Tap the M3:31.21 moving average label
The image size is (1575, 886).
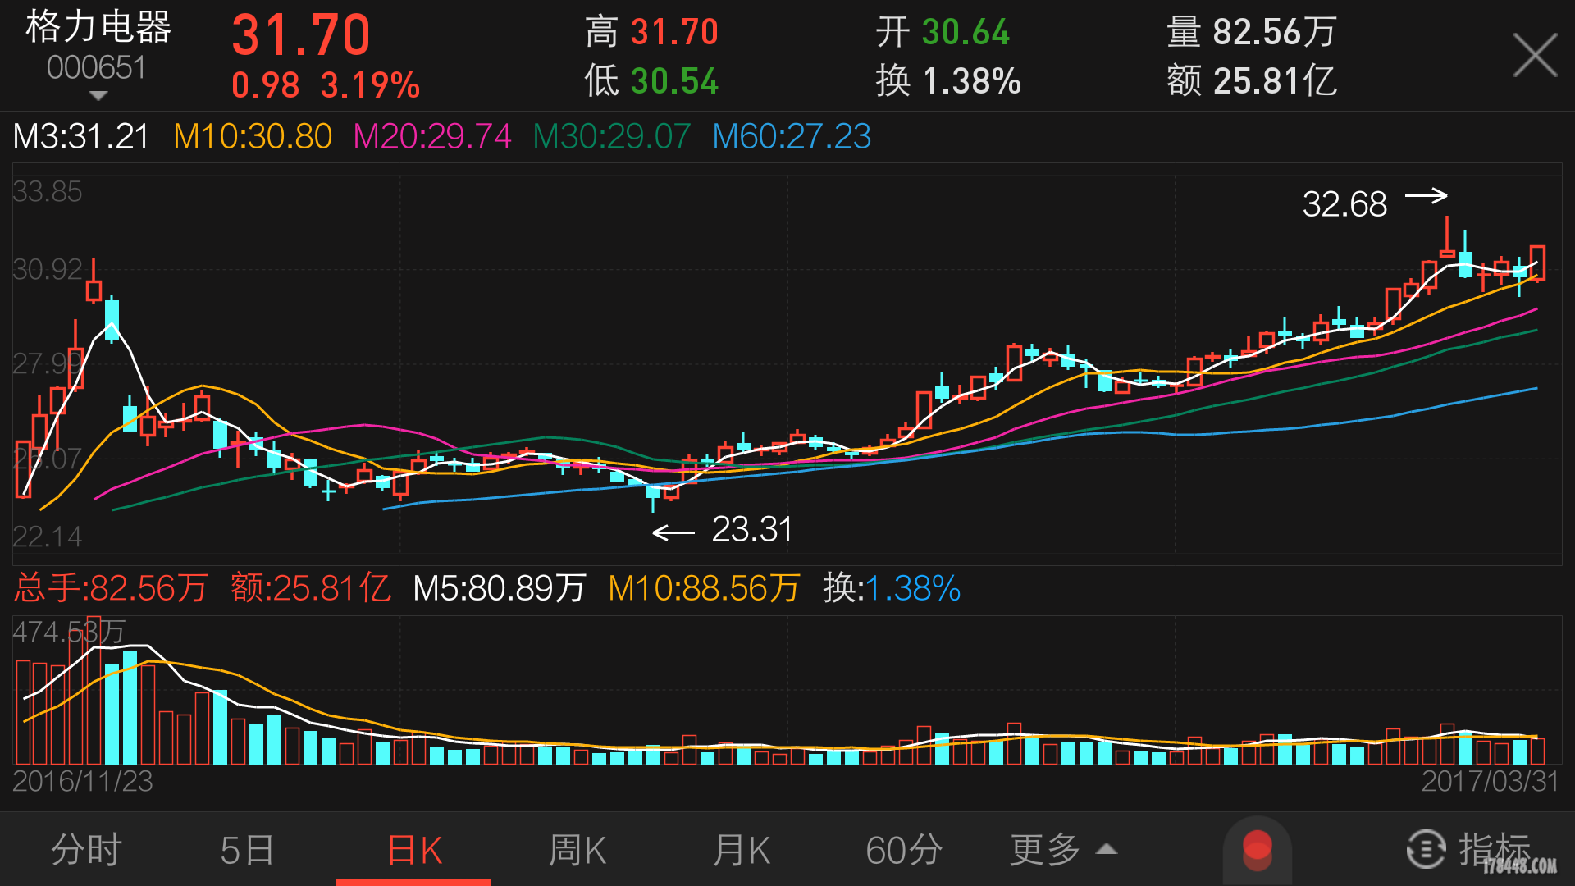click(x=81, y=136)
